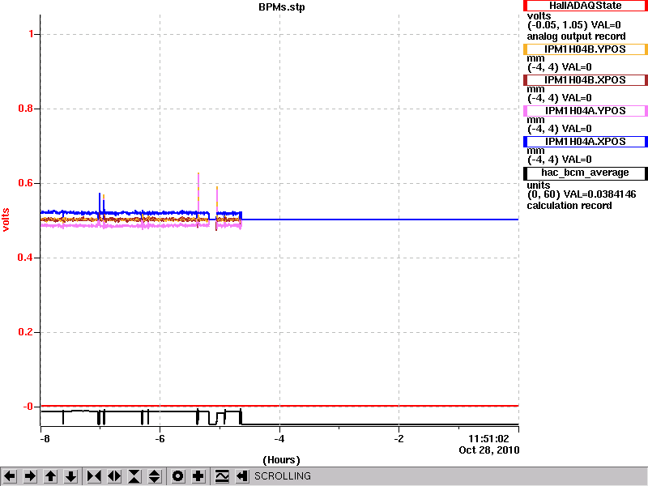The width and height of the screenshot is (648, 486).
Task: Zoom out on the horizontal time axis
Action: 114,476
